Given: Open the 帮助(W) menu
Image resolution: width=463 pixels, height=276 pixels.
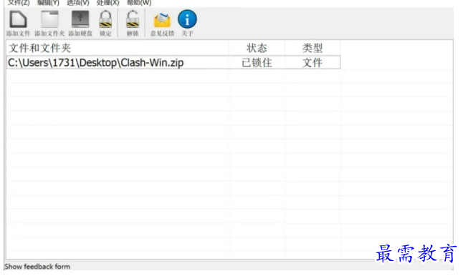Looking at the screenshot, I should (x=139, y=3).
